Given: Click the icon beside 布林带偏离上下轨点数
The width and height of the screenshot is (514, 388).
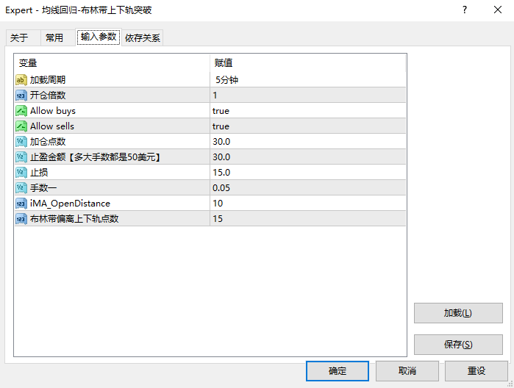Looking at the screenshot, I should [21, 218].
